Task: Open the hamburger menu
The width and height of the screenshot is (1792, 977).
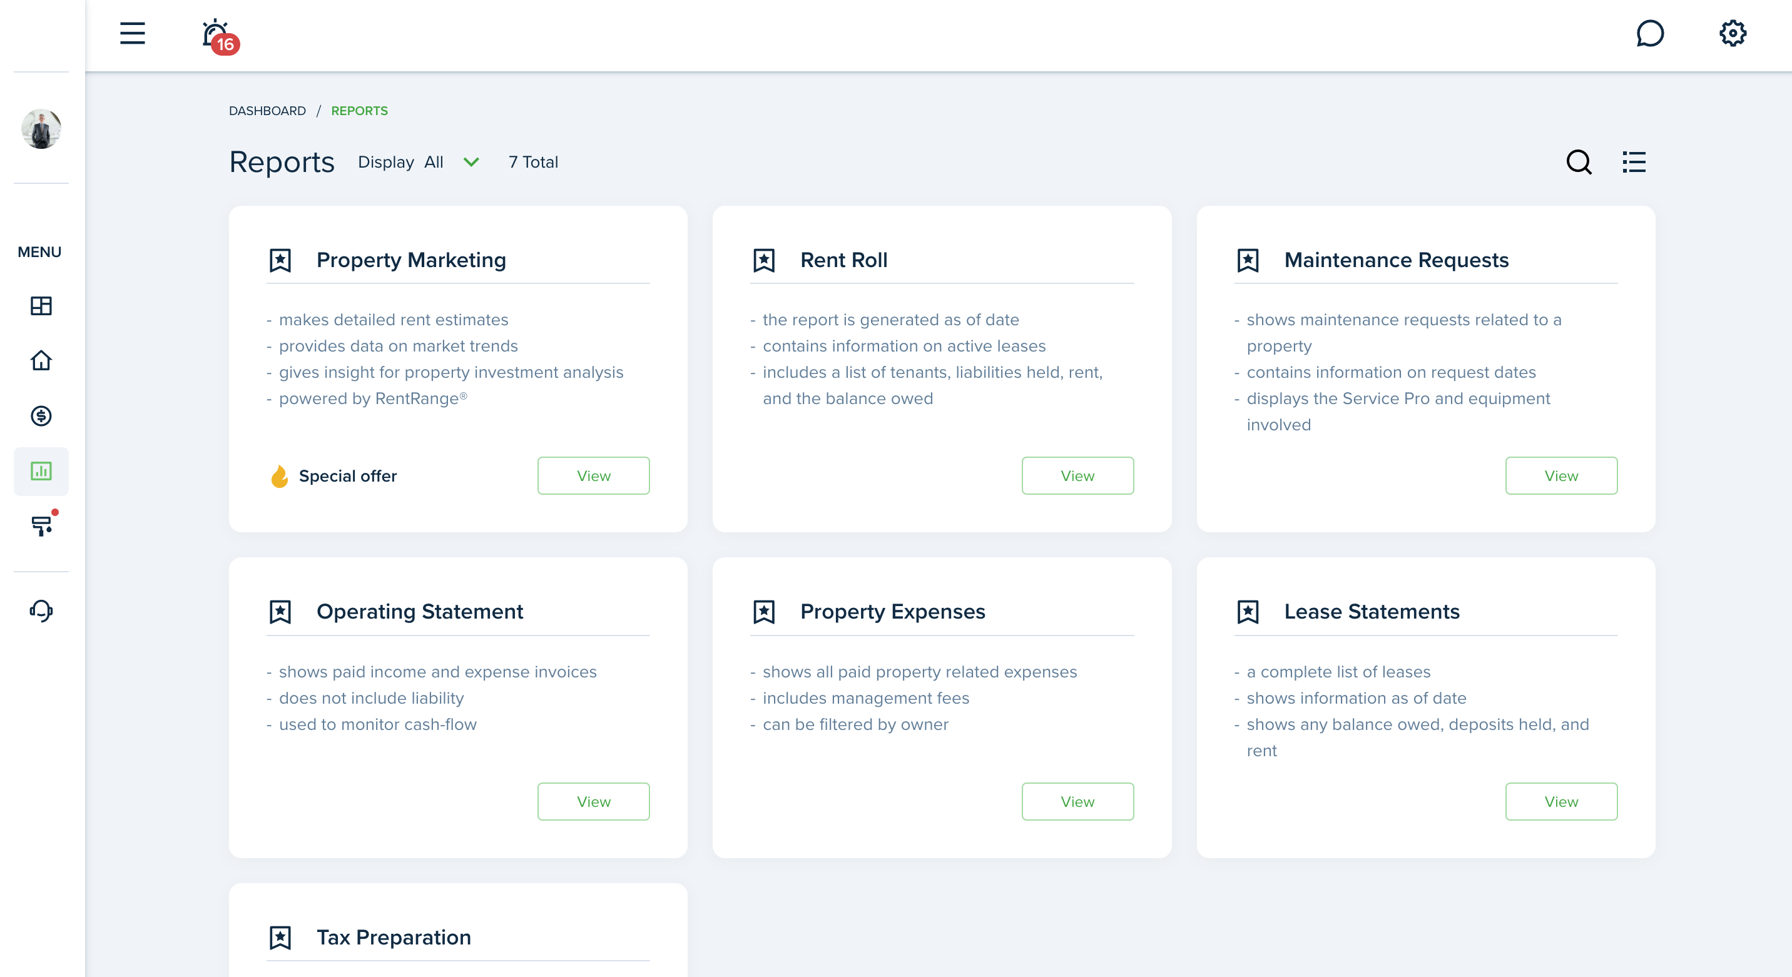Action: tap(132, 33)
